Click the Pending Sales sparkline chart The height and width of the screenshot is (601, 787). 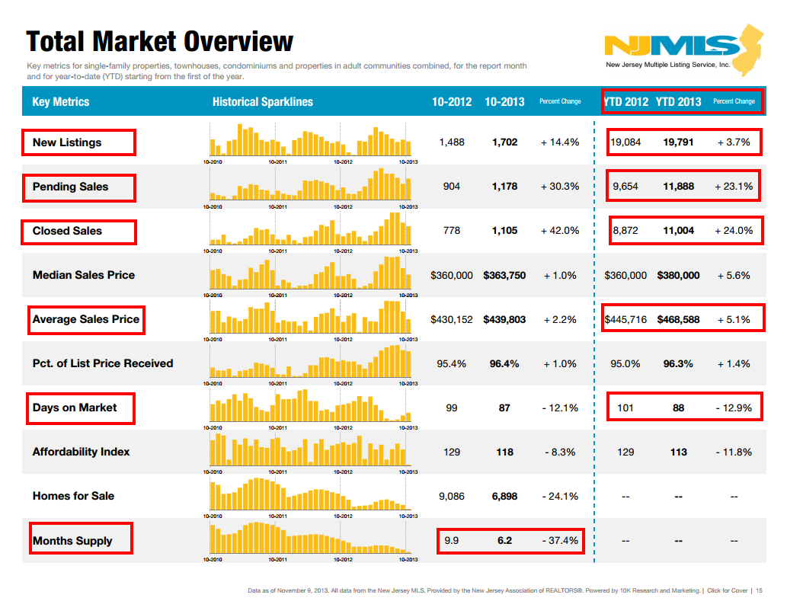pos(310,186)
